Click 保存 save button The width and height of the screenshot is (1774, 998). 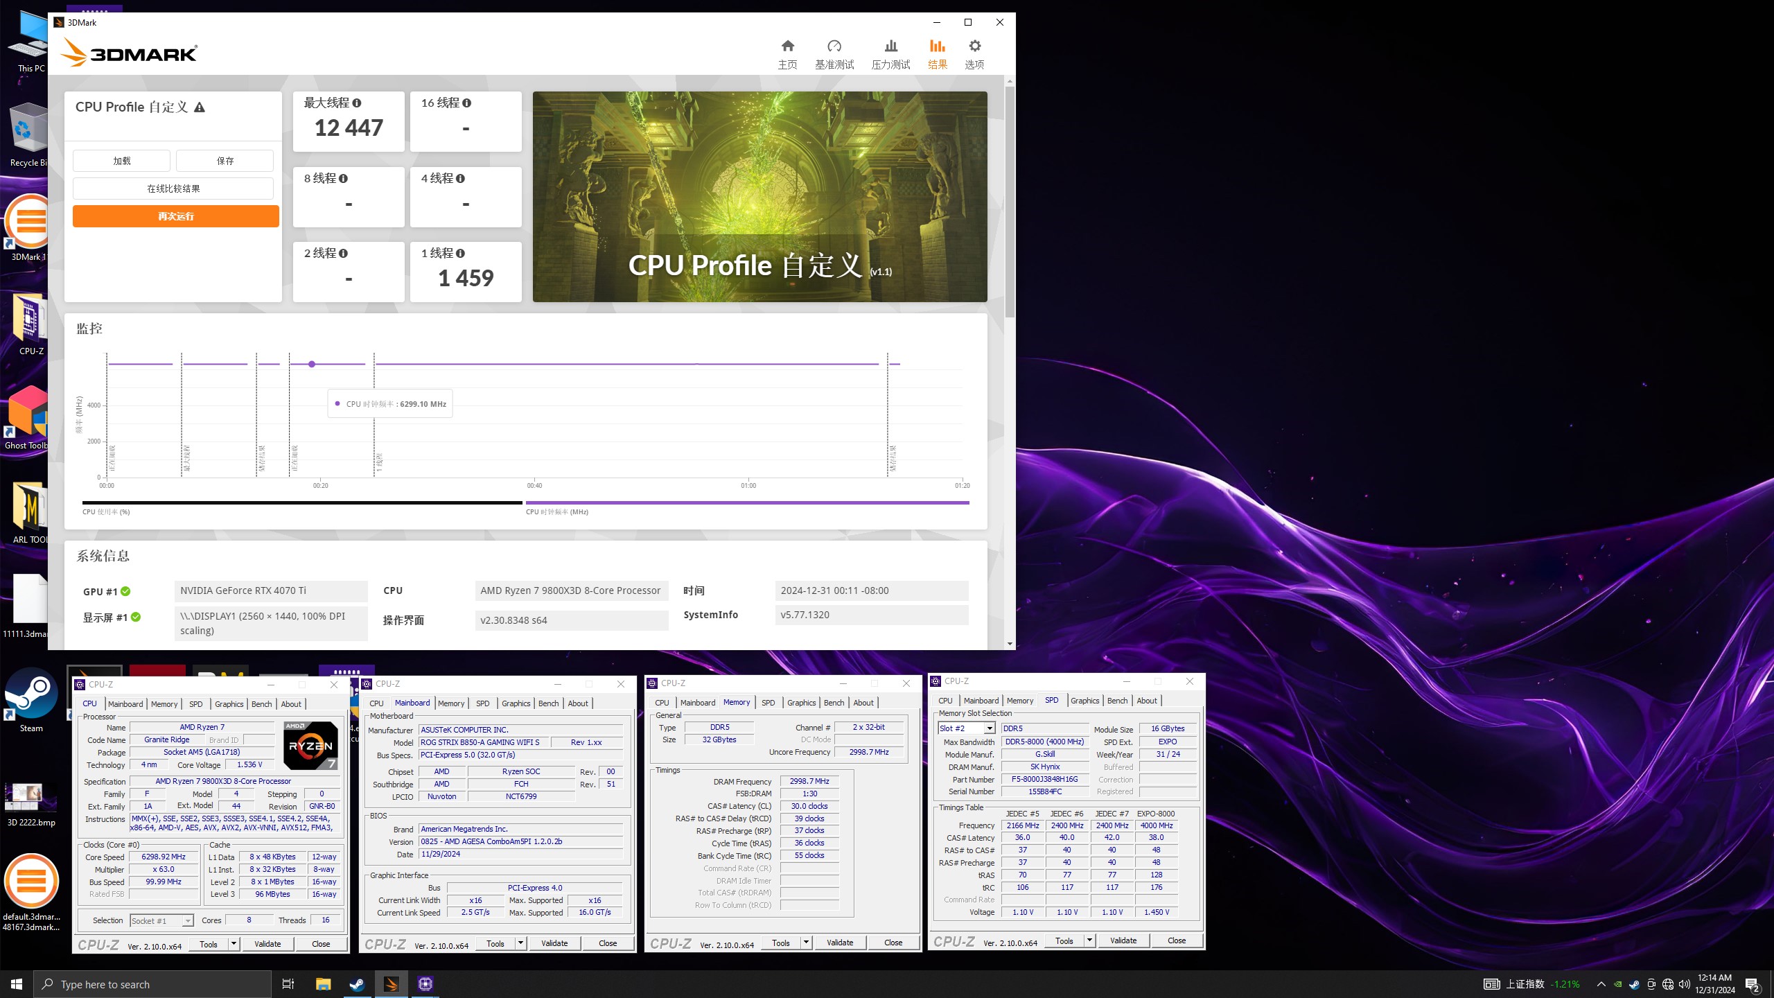tap(225, 161)
